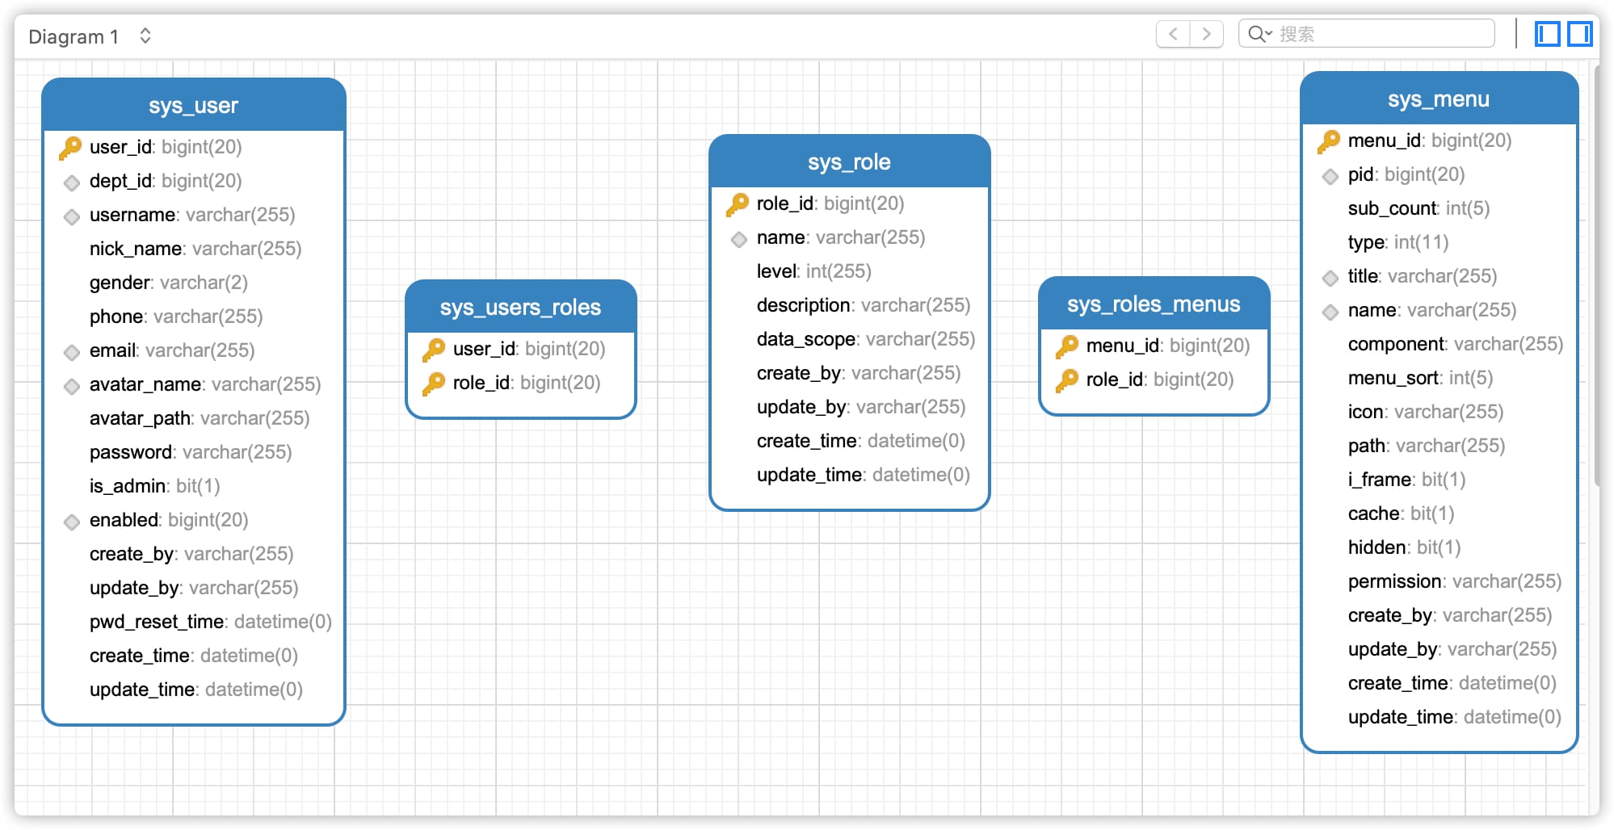Toggle the right sidebar panel icon
The image size is (1614, 830).
(x=1580, y=34)
